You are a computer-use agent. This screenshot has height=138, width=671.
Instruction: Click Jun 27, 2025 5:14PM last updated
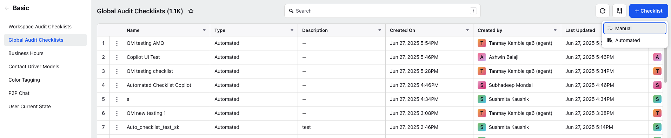pos(589,127)
